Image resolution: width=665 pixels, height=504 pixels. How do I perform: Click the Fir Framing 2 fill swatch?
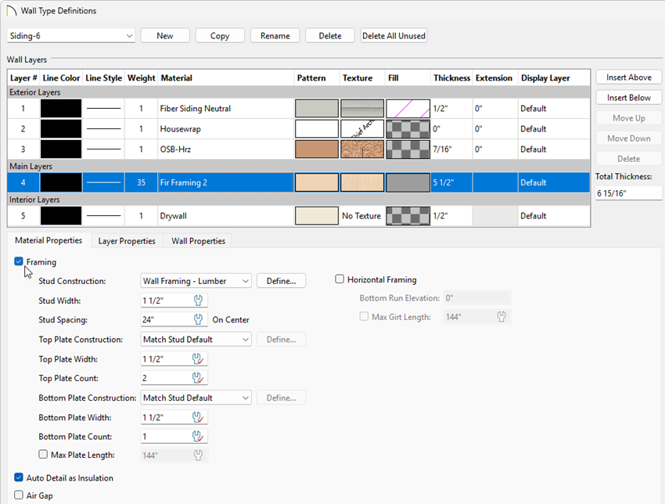click(x=408, y=182)
